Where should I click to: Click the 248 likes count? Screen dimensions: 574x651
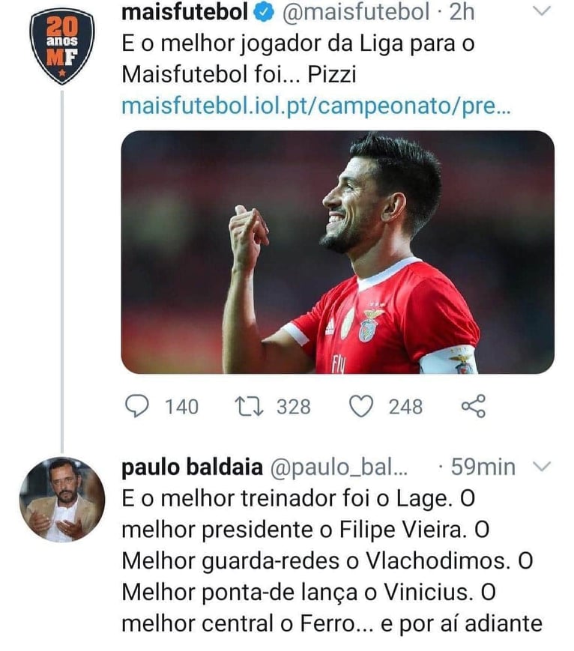(x=405, y=407)
